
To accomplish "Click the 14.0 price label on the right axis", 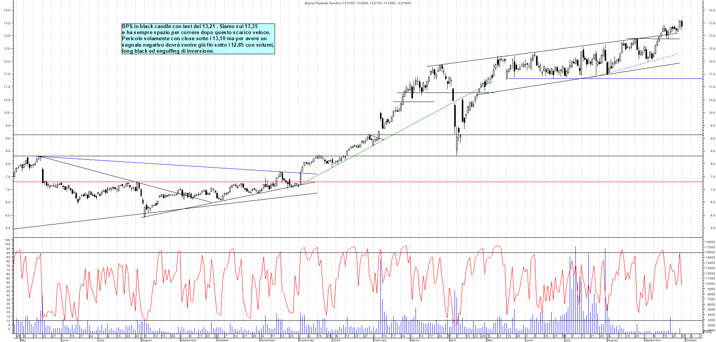I will 711,11.
